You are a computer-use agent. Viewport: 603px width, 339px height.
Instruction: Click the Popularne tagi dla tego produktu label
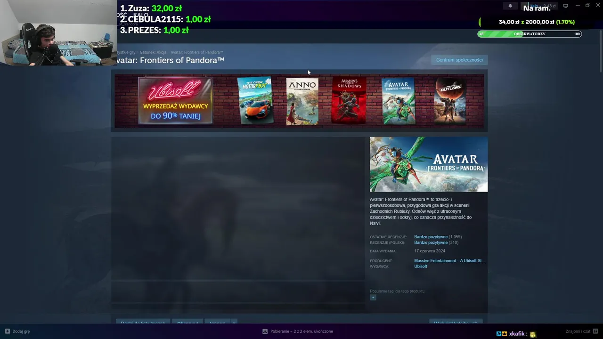pyautogui.click(x=398, y=291)
